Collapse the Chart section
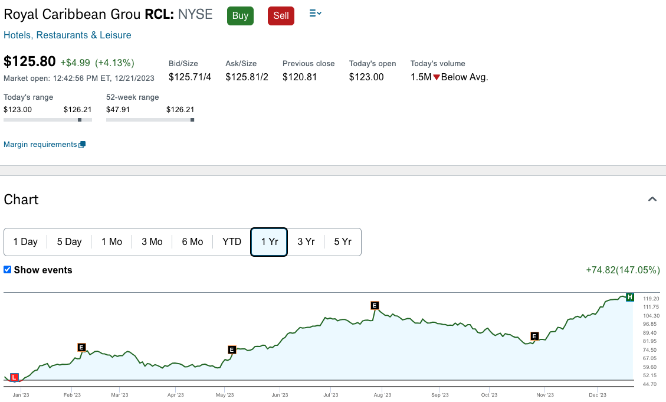Image resolution: width=666 pixels, height=402 pixels. pyautogui.click(x=652, y=200)
